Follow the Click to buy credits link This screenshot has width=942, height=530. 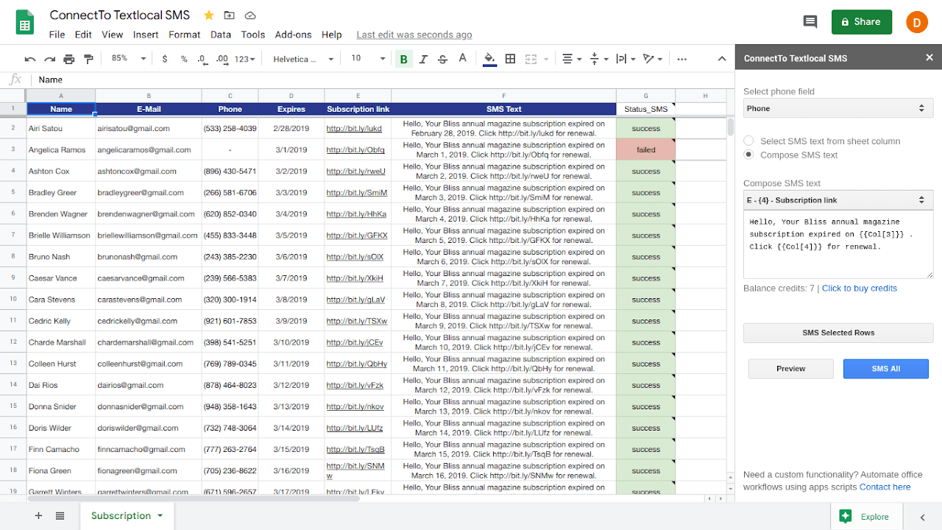(x=859, y=289)
